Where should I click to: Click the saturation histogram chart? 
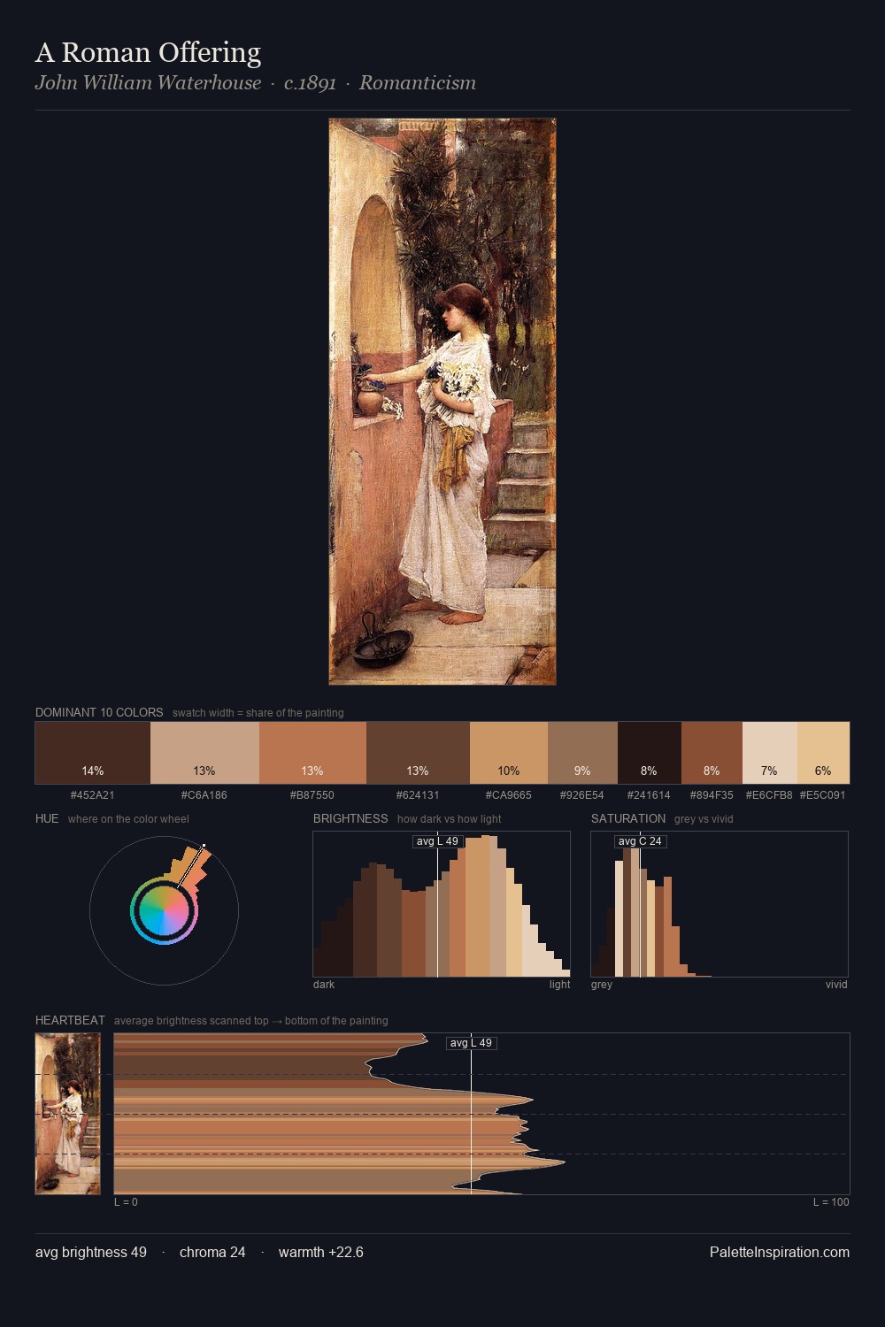[x=720, y=904]
